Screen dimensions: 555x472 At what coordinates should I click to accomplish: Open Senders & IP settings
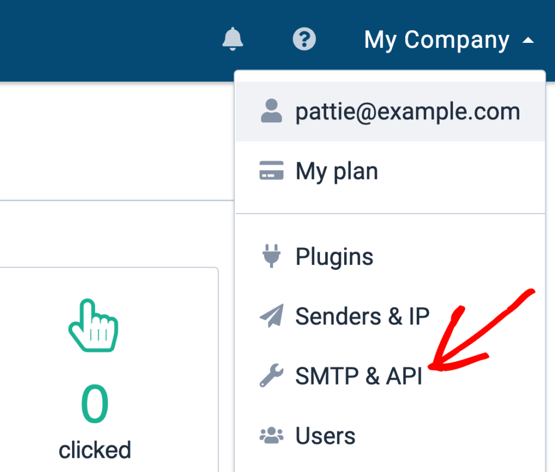click(x=362, y=315)
